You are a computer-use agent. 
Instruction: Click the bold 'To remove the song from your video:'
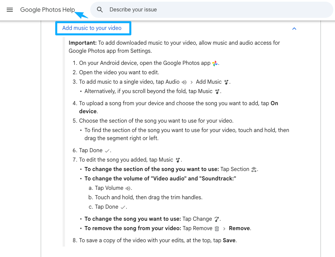[x=133, y=228]
